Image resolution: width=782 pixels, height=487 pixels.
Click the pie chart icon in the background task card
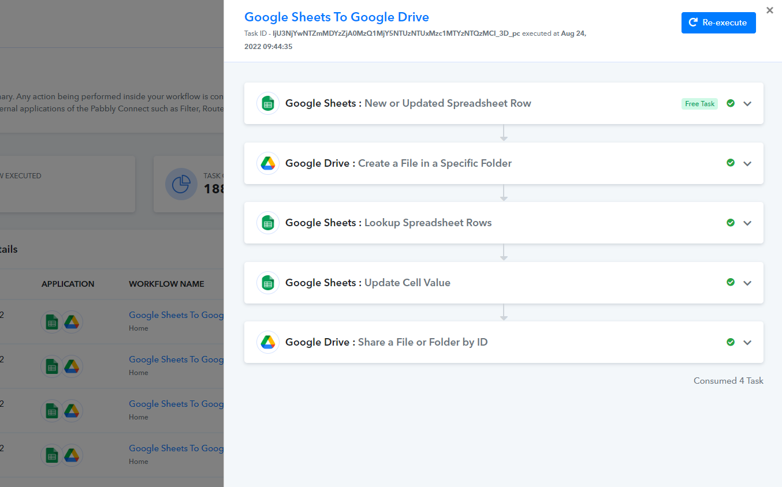click(x=181, y=184)
